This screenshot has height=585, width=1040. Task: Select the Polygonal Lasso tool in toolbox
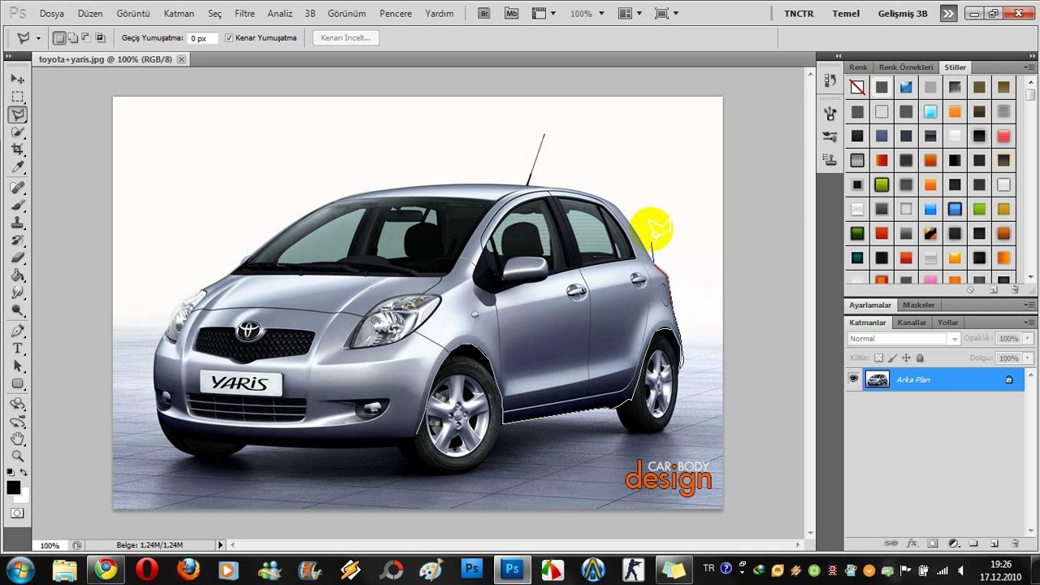point(17,115)
